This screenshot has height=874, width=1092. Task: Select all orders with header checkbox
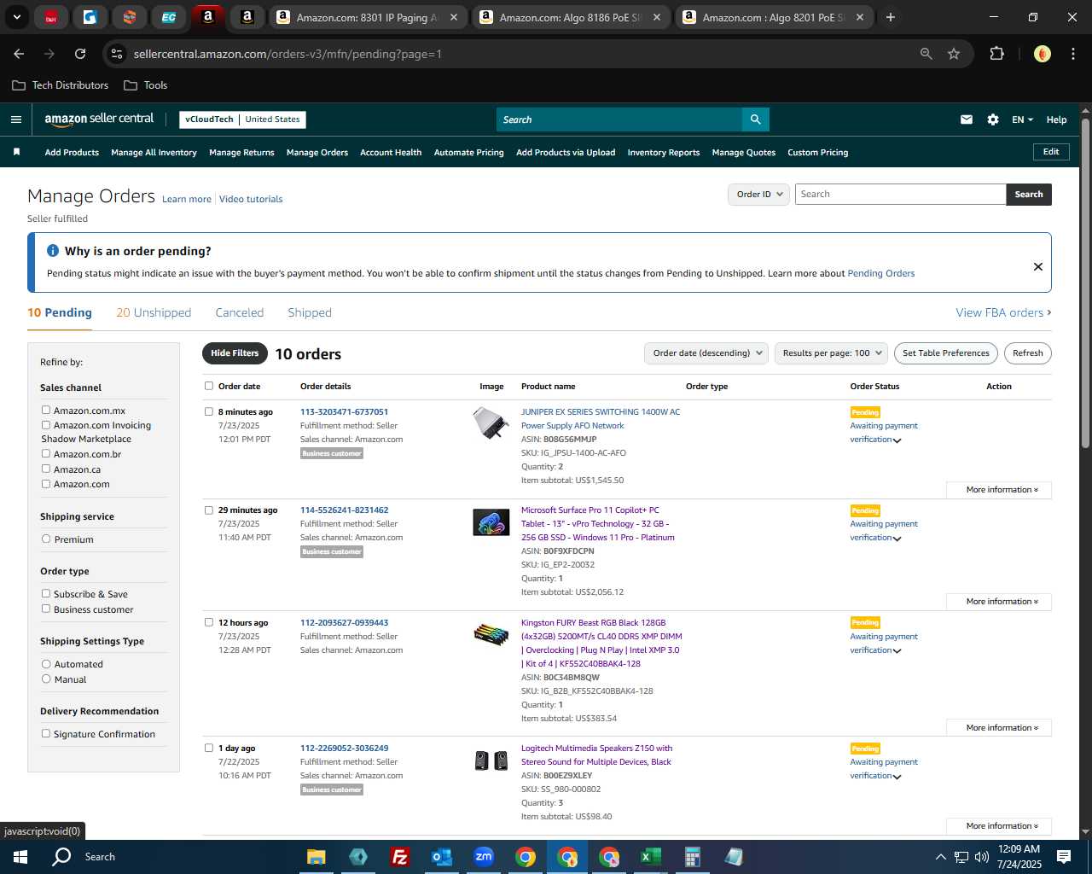(209, 386)
